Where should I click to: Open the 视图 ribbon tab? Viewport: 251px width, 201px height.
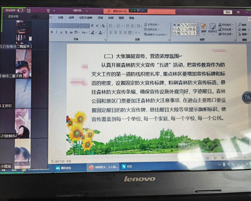point(121,18)
